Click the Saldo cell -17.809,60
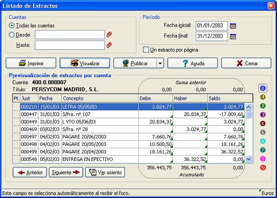 point(226,114)
